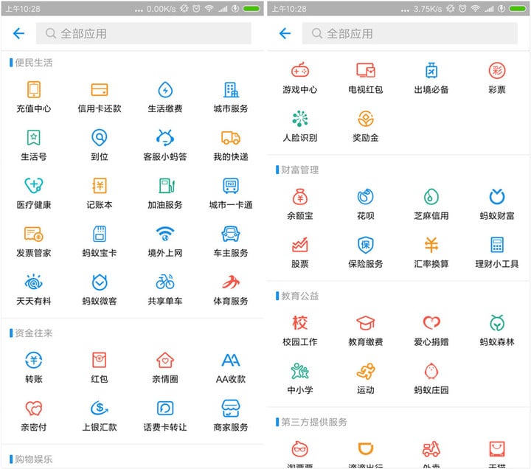Open 体育服务 sports services
The height and width of the screenshot is (469, 531).
coord(231,282)
